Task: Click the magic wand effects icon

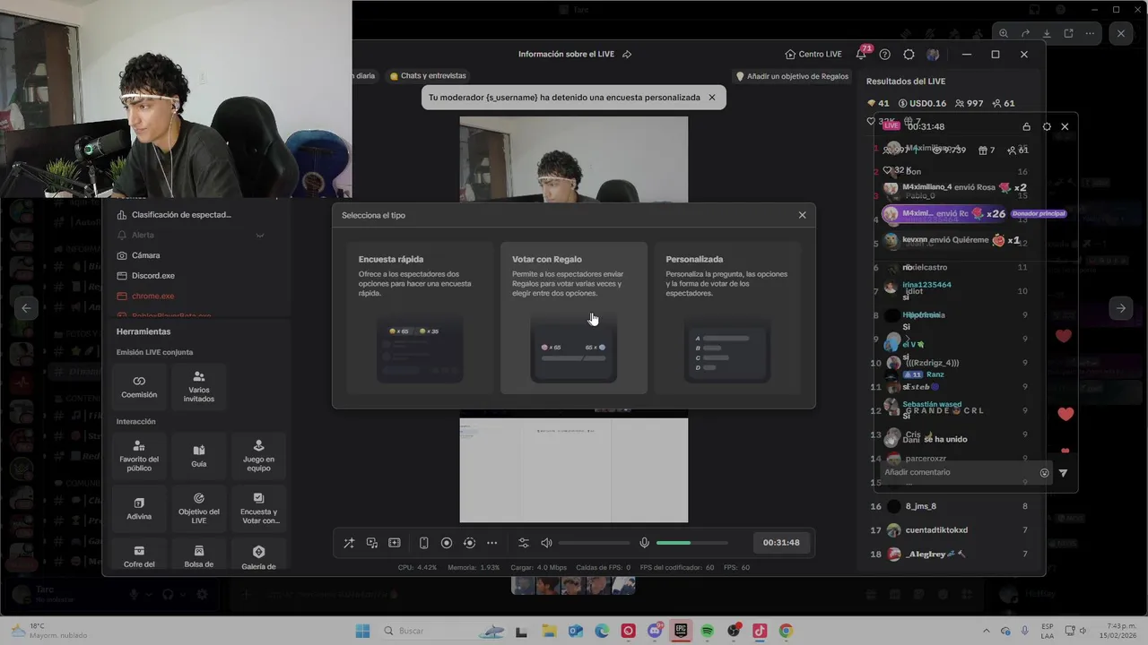Action: point(349,543)
